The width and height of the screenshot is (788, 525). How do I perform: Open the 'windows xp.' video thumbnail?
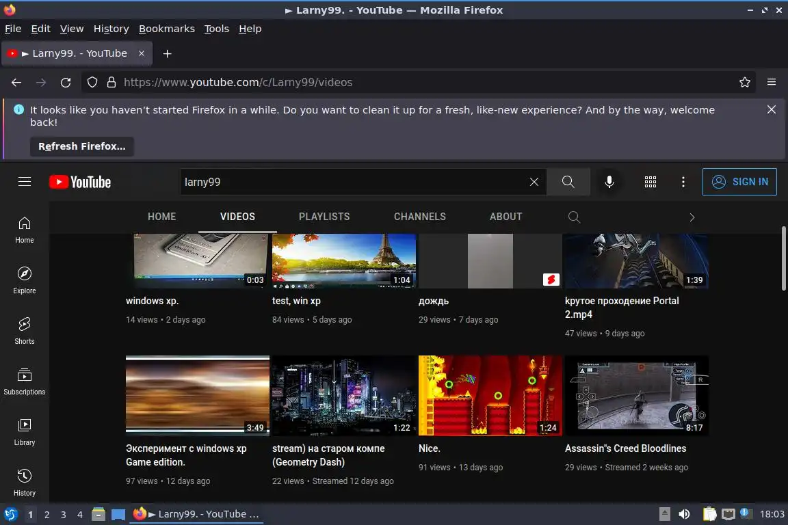pyautogui.click(x=198, y=260)
